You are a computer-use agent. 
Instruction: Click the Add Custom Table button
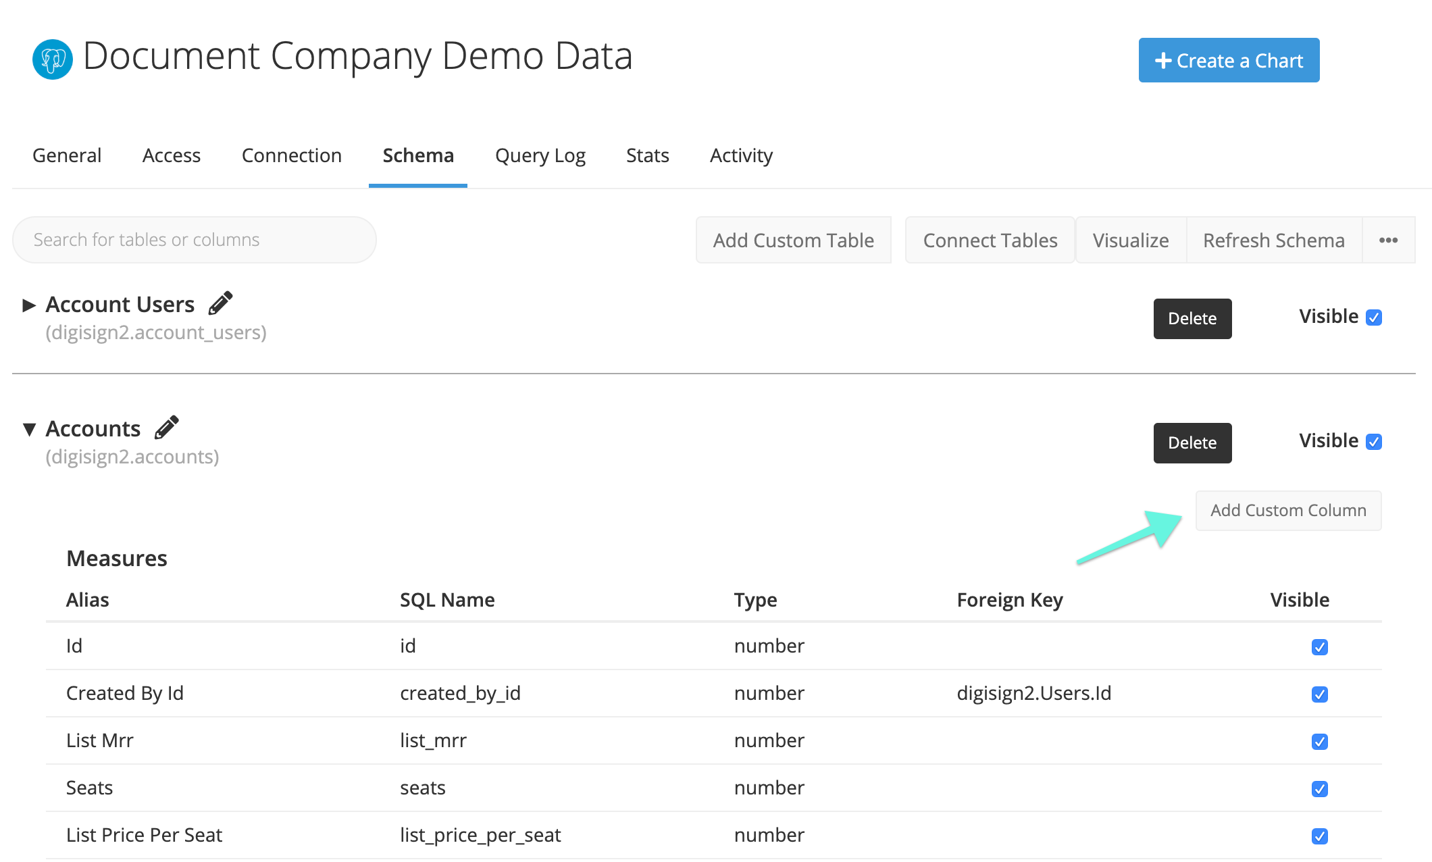click(793, 239)
